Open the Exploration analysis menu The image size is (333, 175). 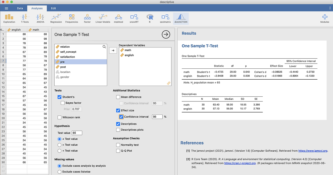(x=9, y=18)
